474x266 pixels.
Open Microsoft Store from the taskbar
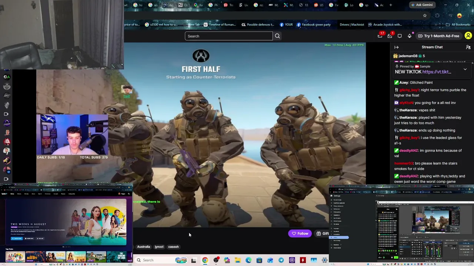(x=259, y=260)
